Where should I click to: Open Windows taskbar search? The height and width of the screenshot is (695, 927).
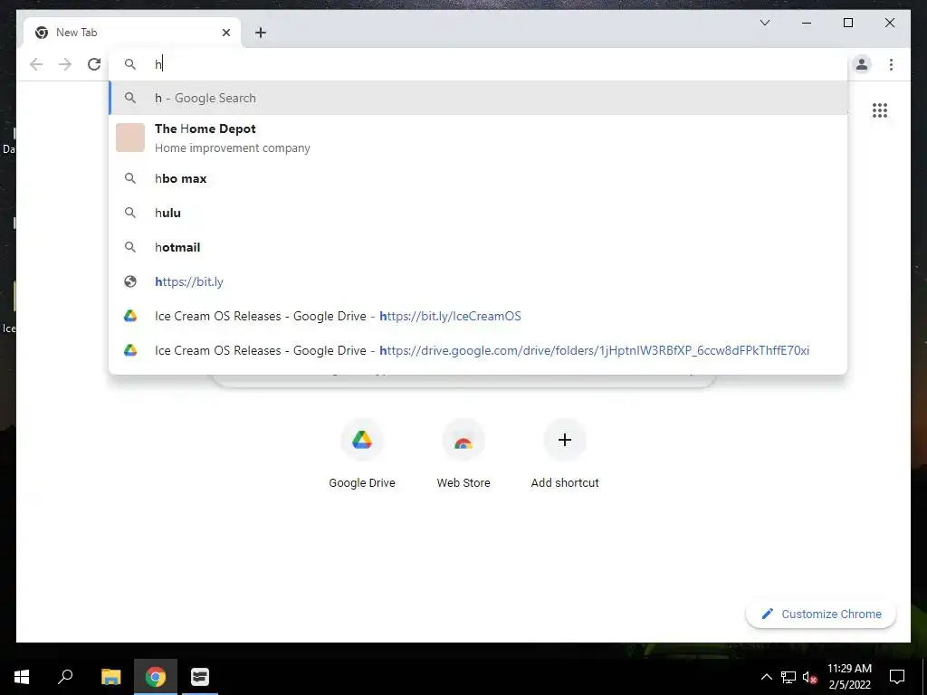[65, 677]
